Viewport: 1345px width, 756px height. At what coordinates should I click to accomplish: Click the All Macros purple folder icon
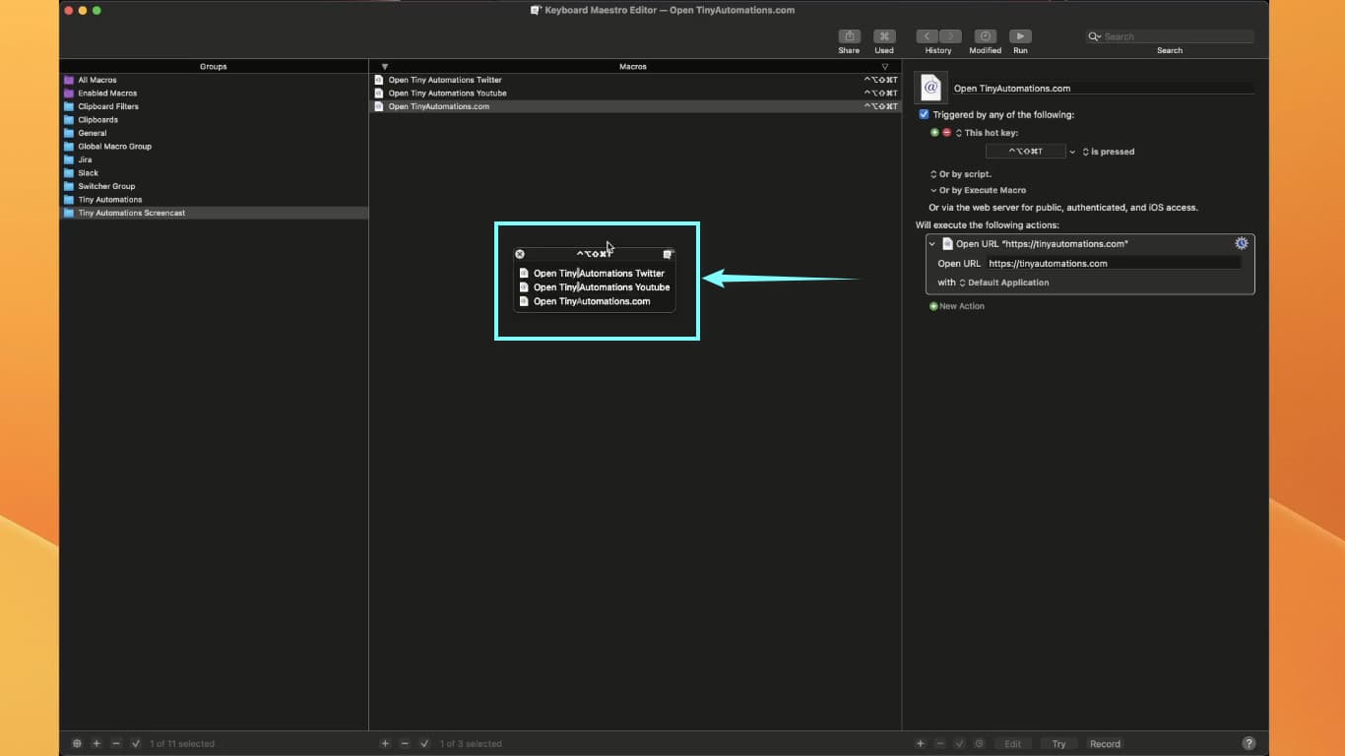pos(69,80)
